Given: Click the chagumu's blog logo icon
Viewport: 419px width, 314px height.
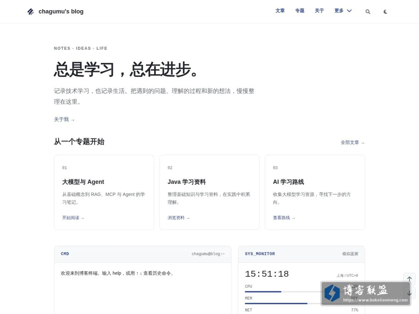Looking at the screenshot, I should pos(31,12).
